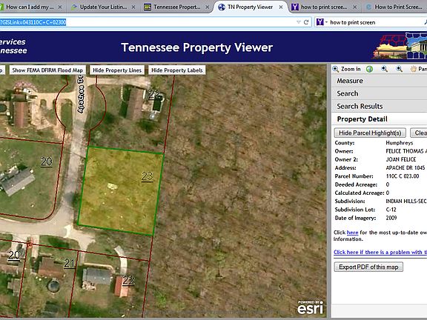Click the magnifier icon left of the Pan hand

pos(400,69)
